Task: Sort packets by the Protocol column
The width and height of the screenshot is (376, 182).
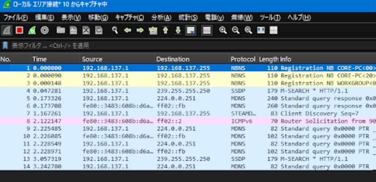Action: point(243,59)
